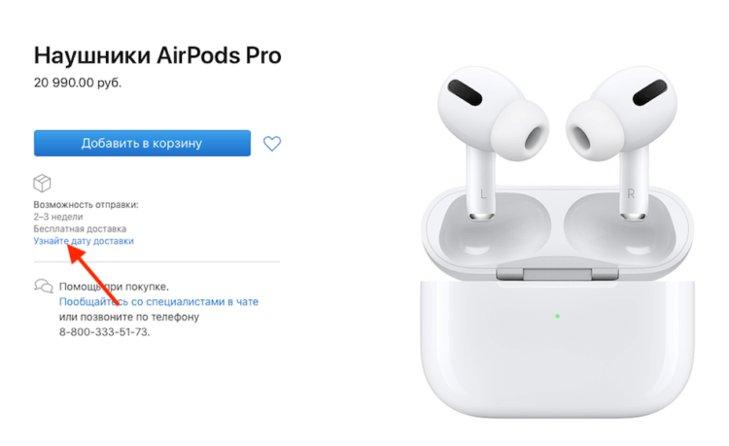Click the R marking on right stem

click(631, 194)
